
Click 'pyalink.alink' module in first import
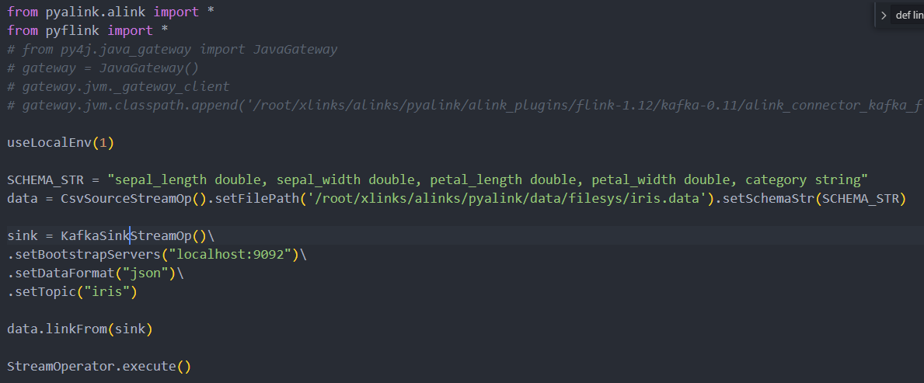pos(96,12)
